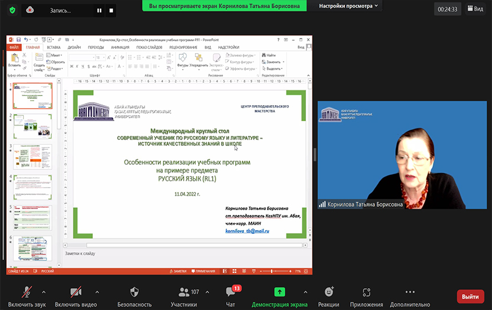The width and height of the screenshot is (492, 310).
Task: Click the More options ellipsis icon
Action: [410, 292]
